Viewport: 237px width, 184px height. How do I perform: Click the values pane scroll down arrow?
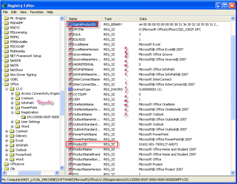233,173
